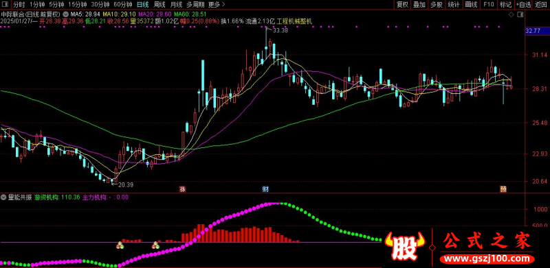
Task: Open the indicator menu beside 量能共振
Action: coord(4,197)
